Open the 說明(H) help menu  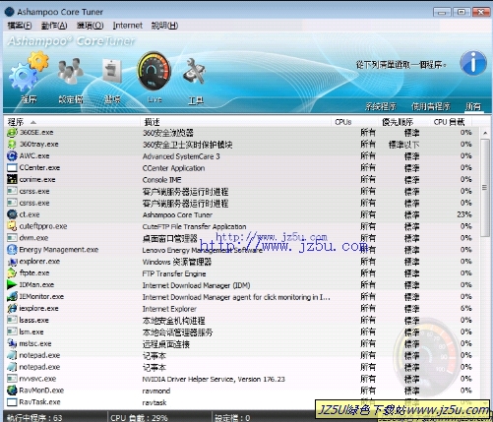tap(164, 26)
